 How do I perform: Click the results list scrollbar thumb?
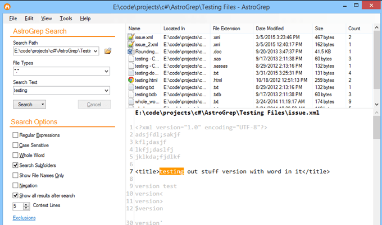[376, 60]
